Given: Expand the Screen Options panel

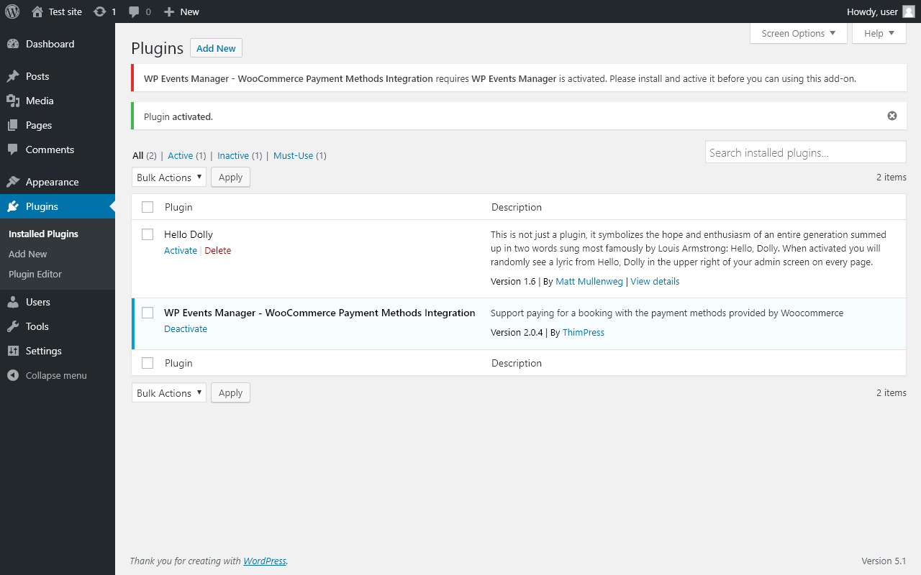Looking at the screenshot, I should click(x=798, y=33).
